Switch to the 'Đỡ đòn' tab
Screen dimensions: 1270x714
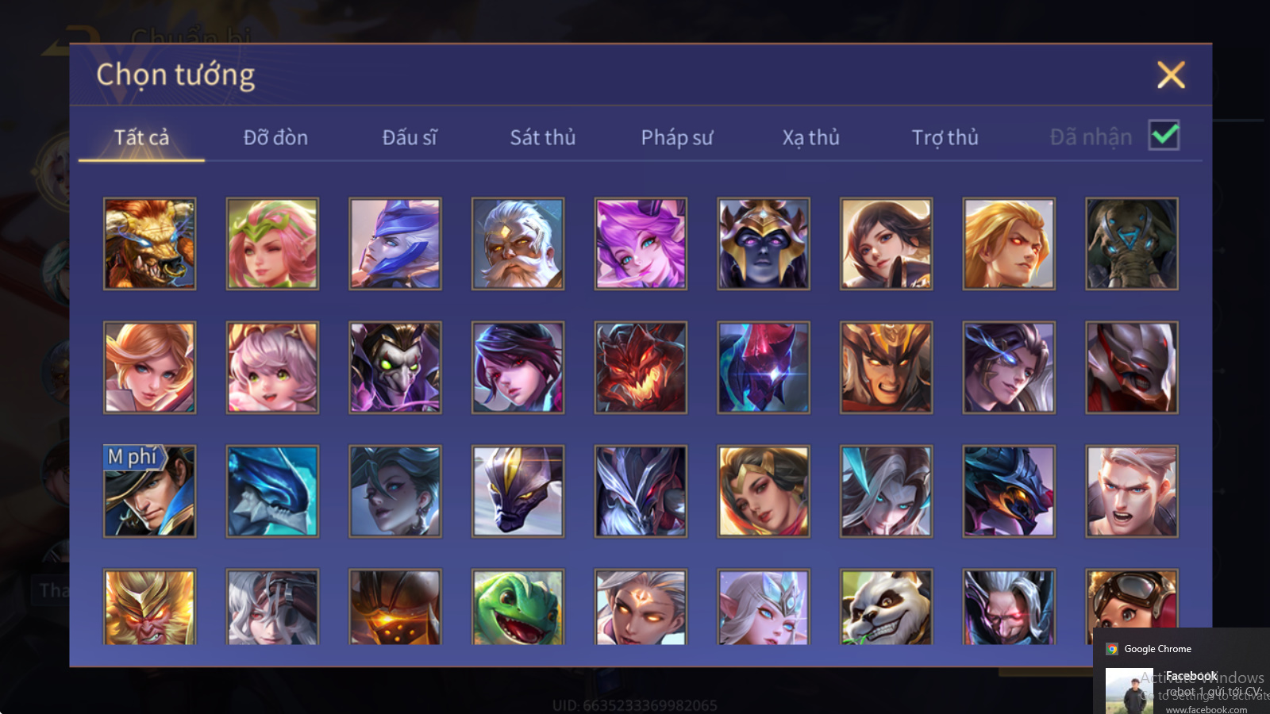pos(275,137)
